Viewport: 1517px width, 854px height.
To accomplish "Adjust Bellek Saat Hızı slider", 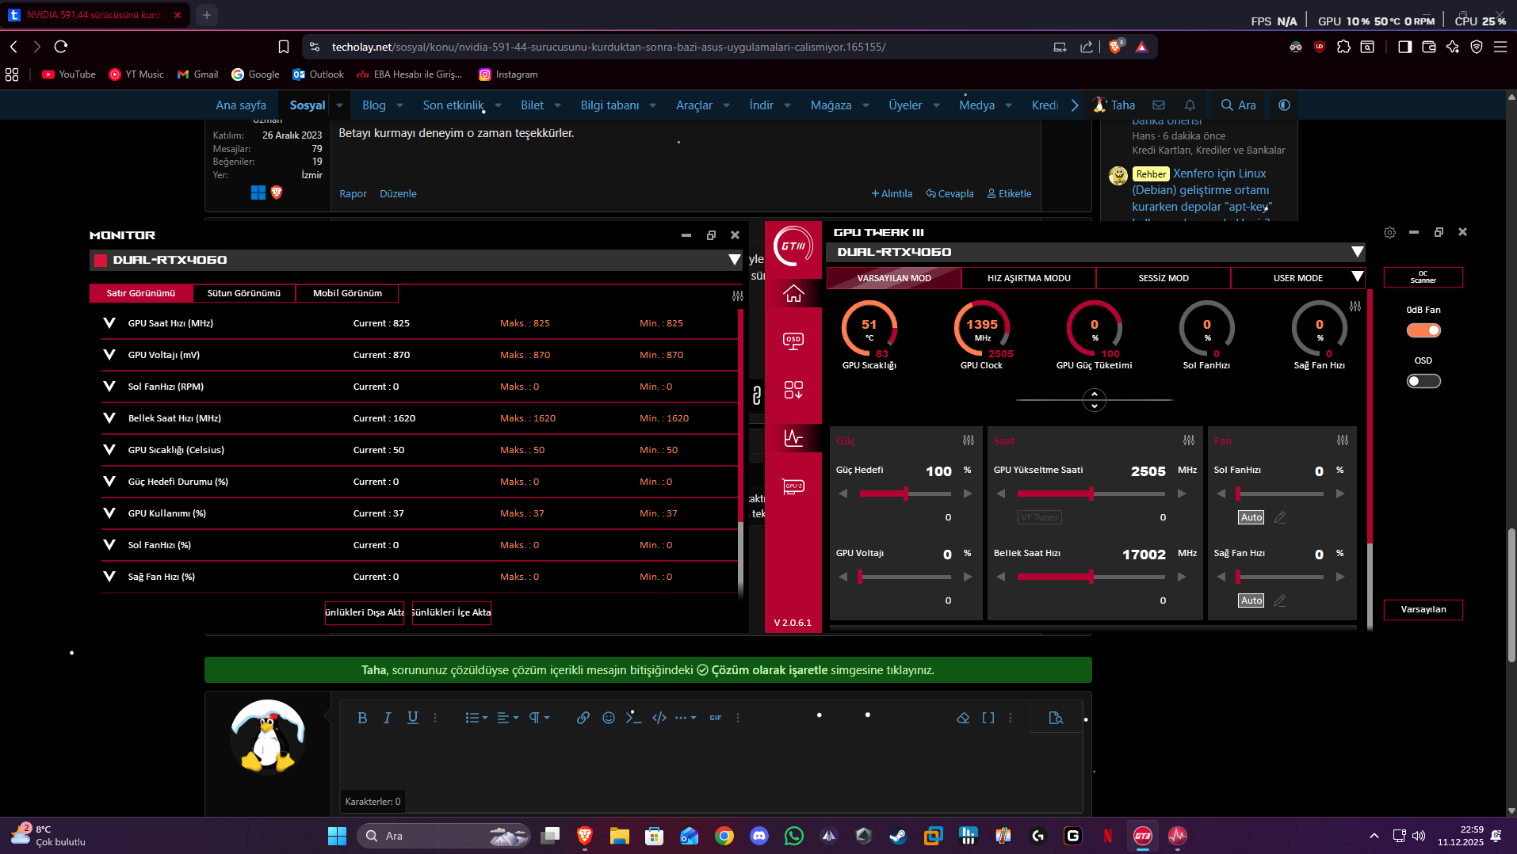I will [x=1091, y=577].
